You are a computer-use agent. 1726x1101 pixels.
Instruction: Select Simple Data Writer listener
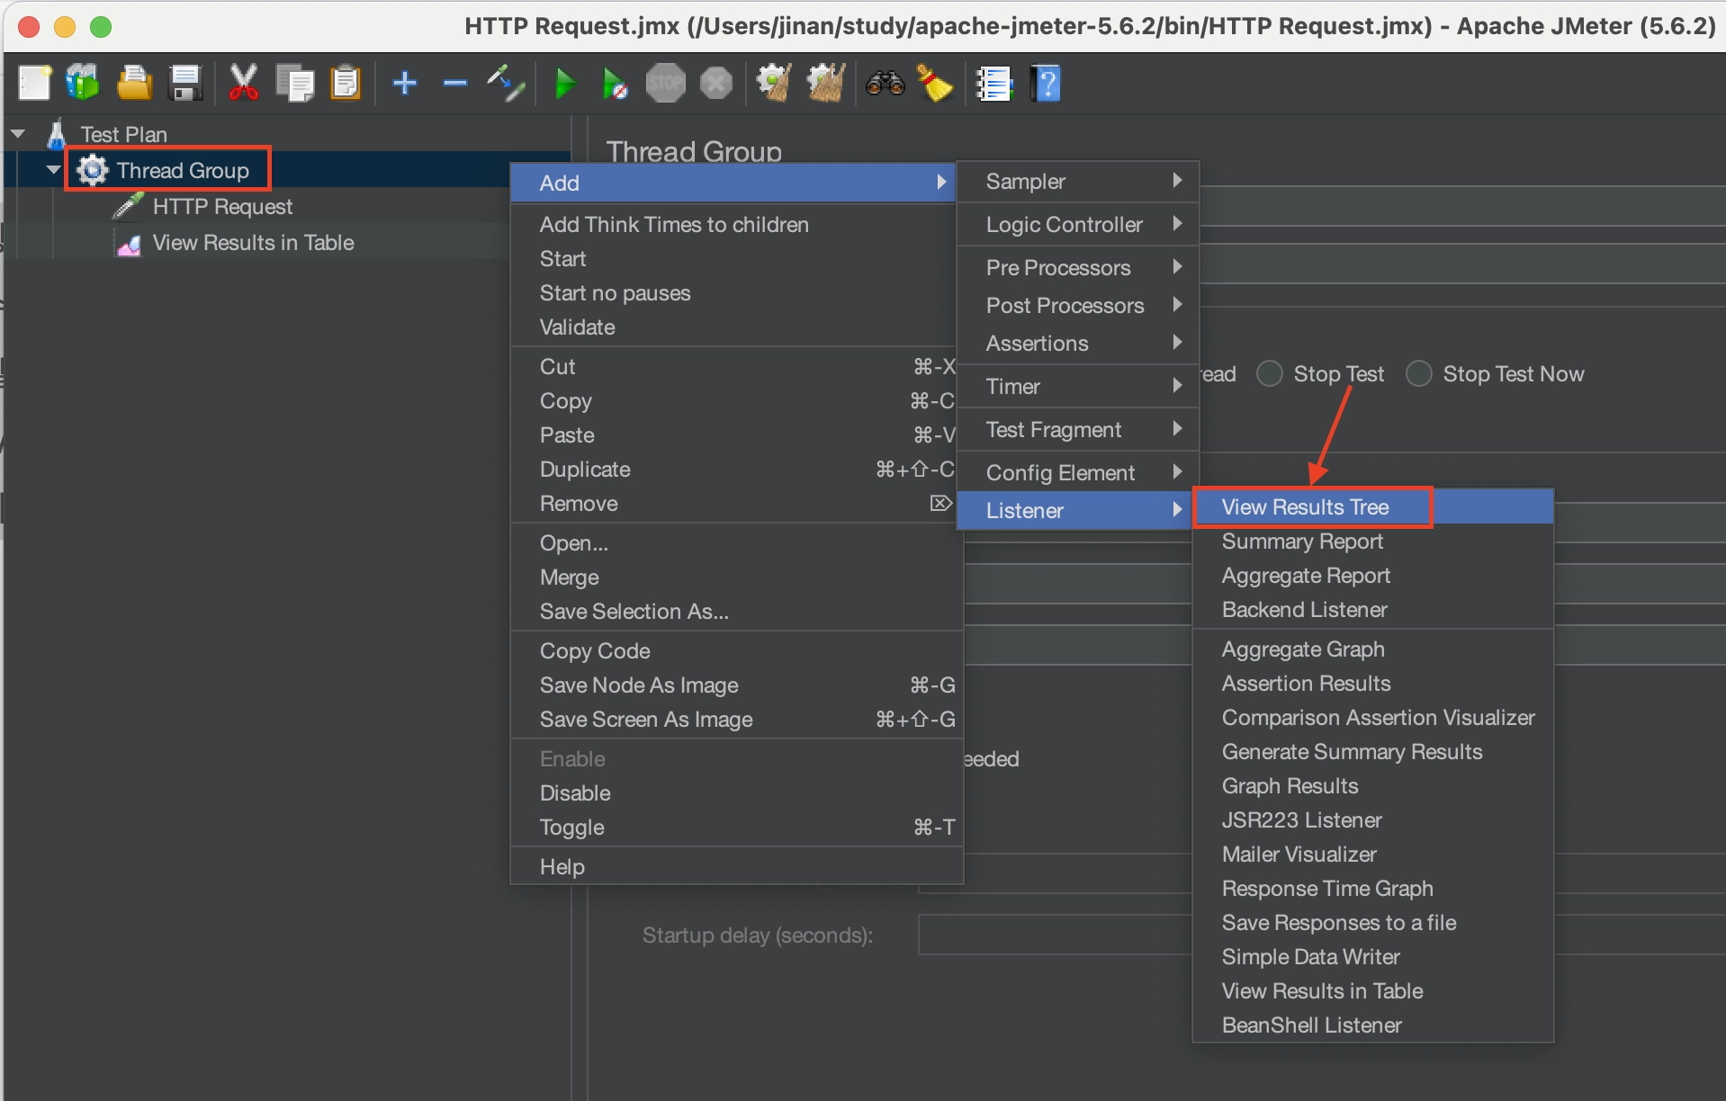[x=1373, y=957]
